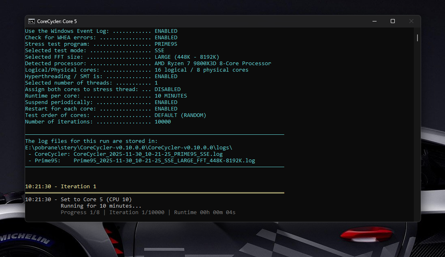445x257 pixels.
Task: Click the vertical scrollbar thumb
Action: click(x=417, y=38)
